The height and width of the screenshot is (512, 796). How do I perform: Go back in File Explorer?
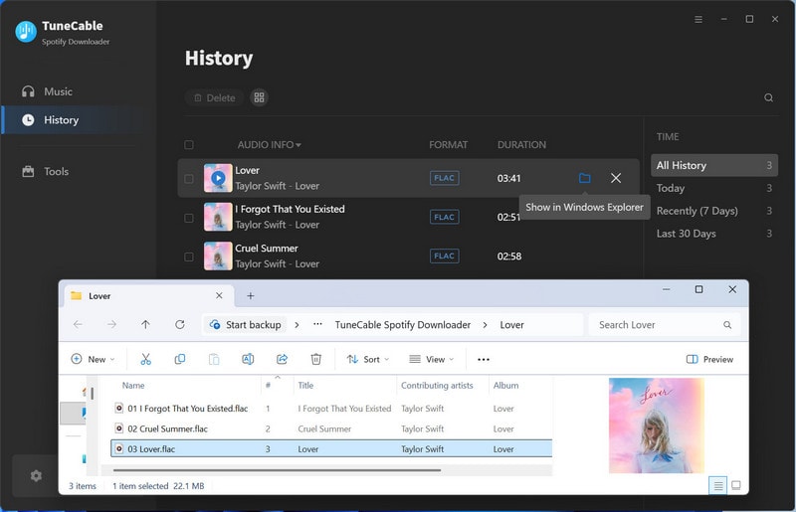click(78, 325)
